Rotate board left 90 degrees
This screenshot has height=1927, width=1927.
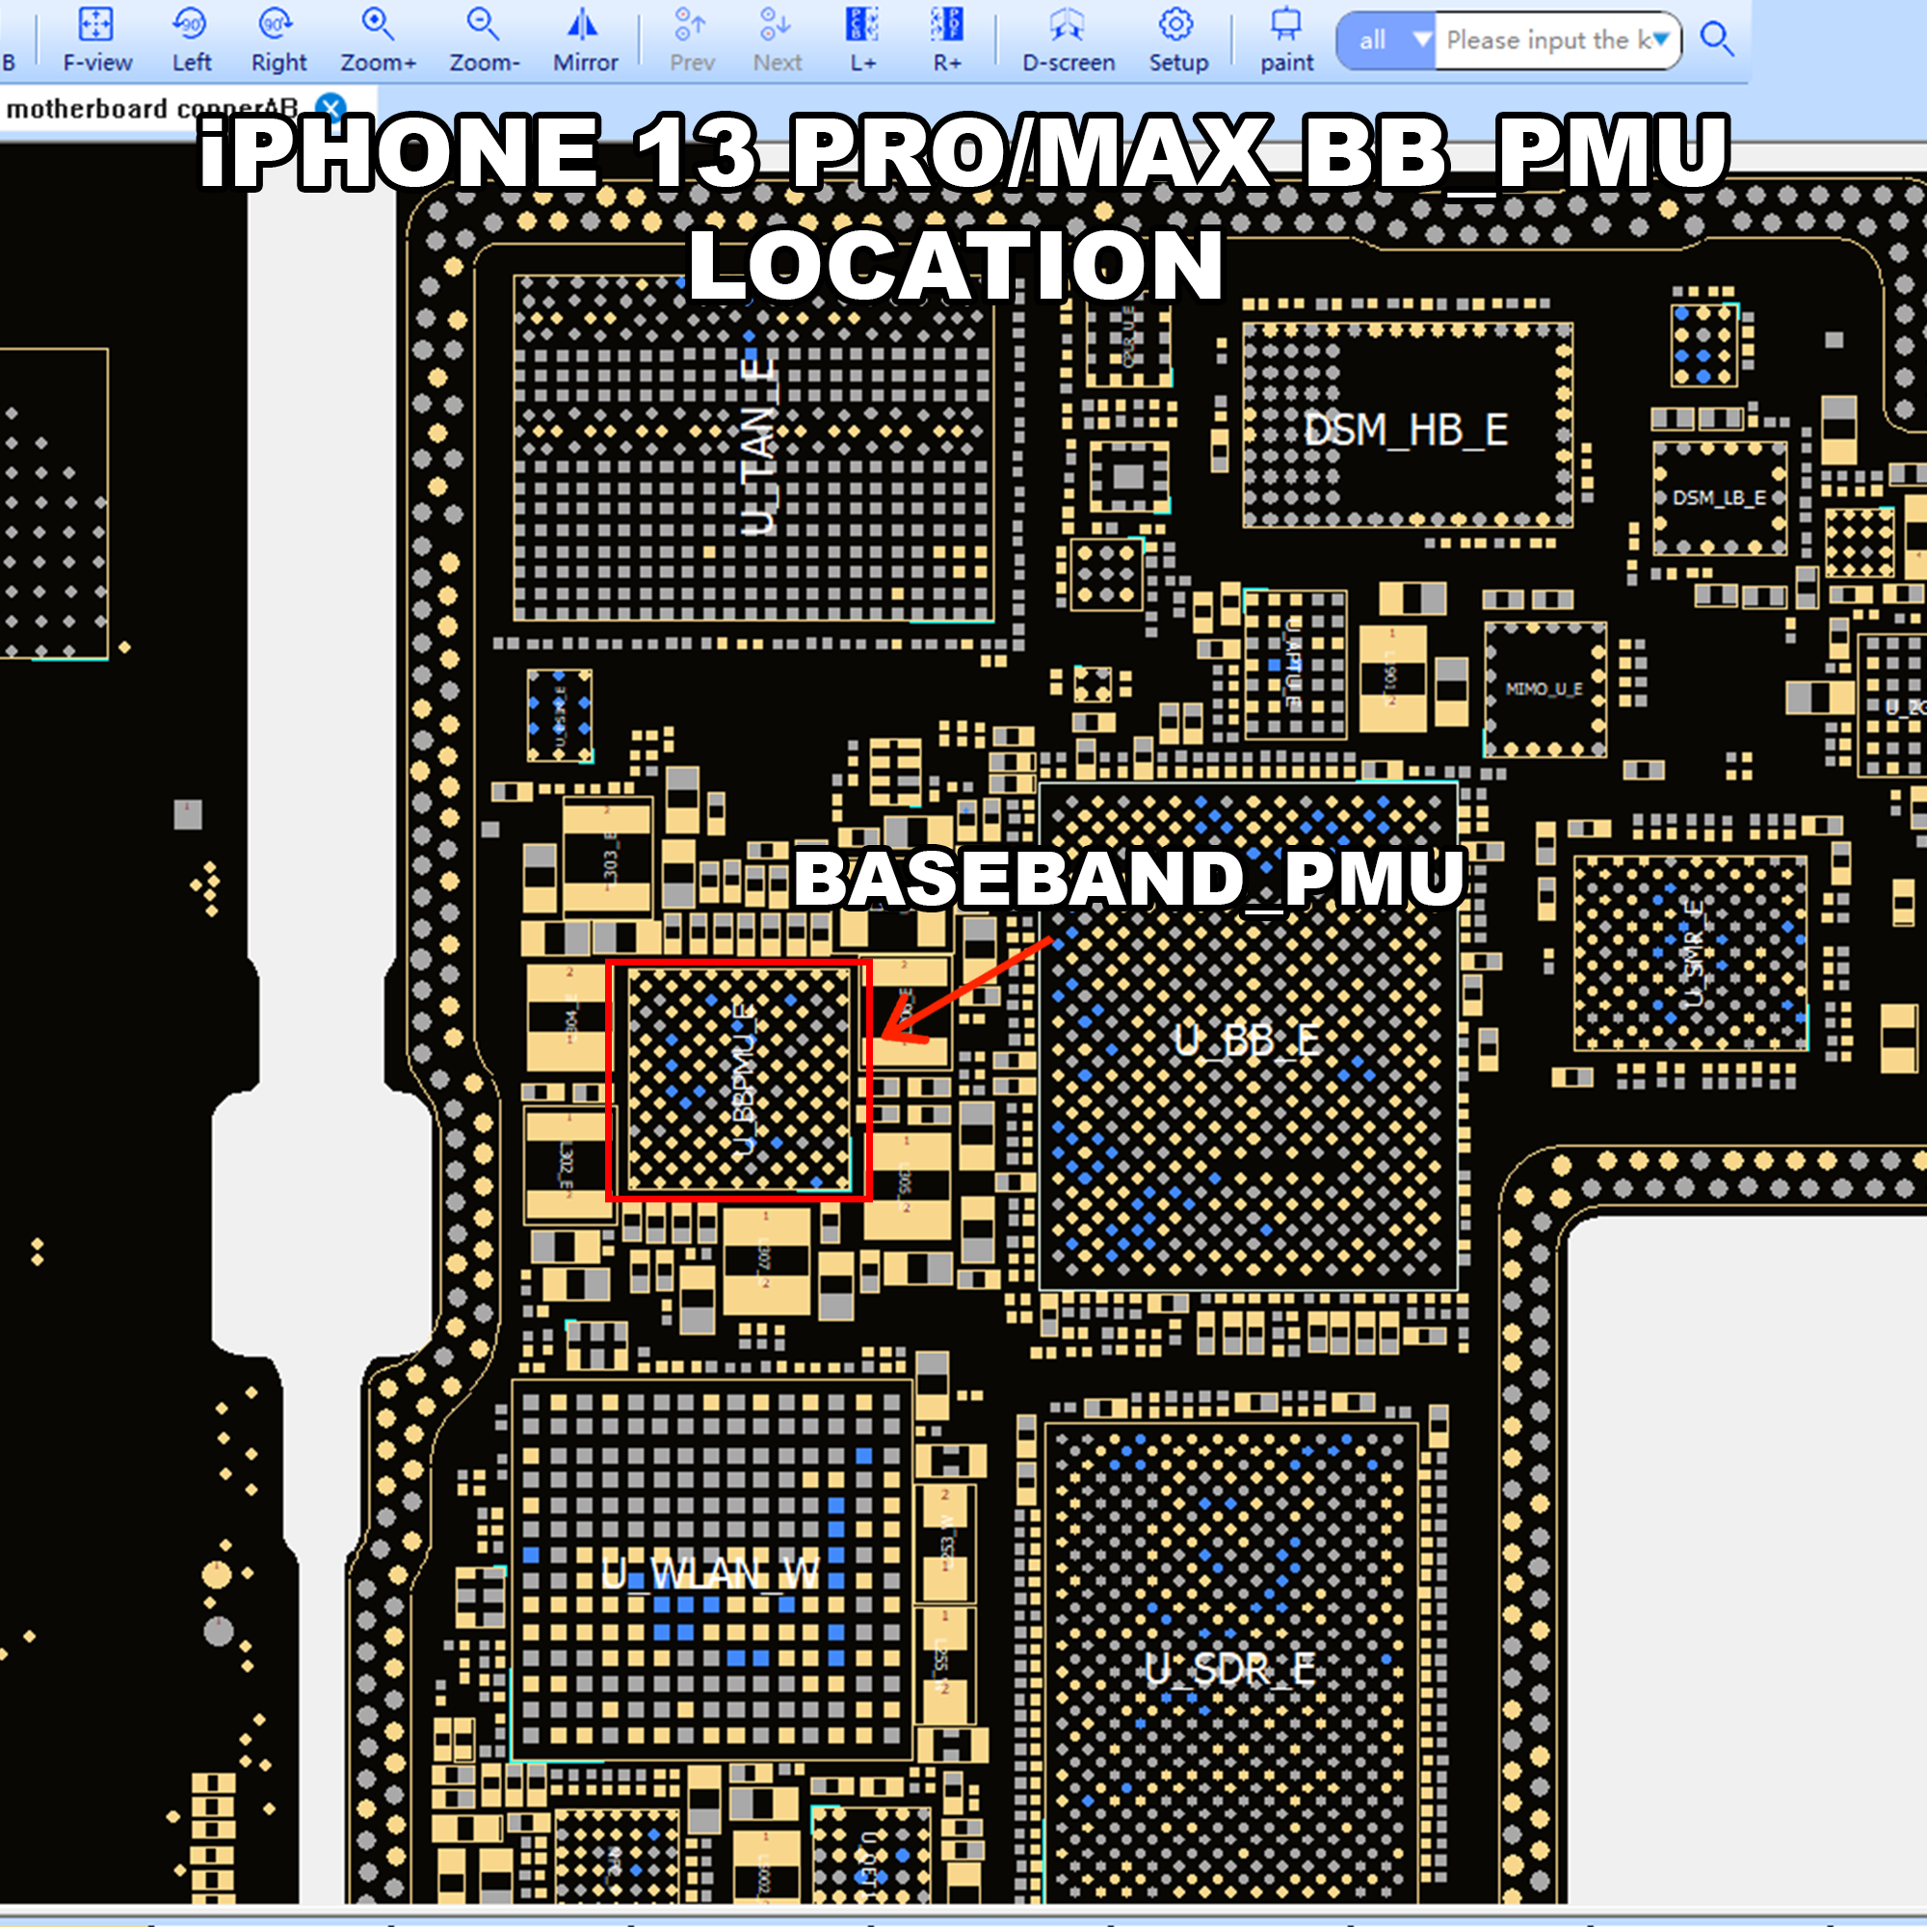pyautogui.click(x=190, y=24)
